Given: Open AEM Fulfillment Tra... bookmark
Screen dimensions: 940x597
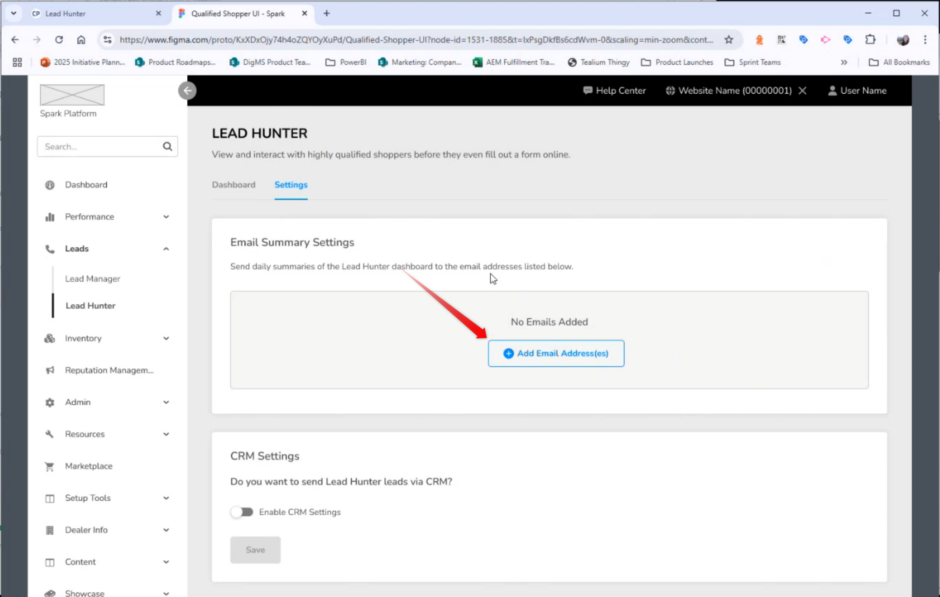Looking at the screenshot, I should click(513, 62).
